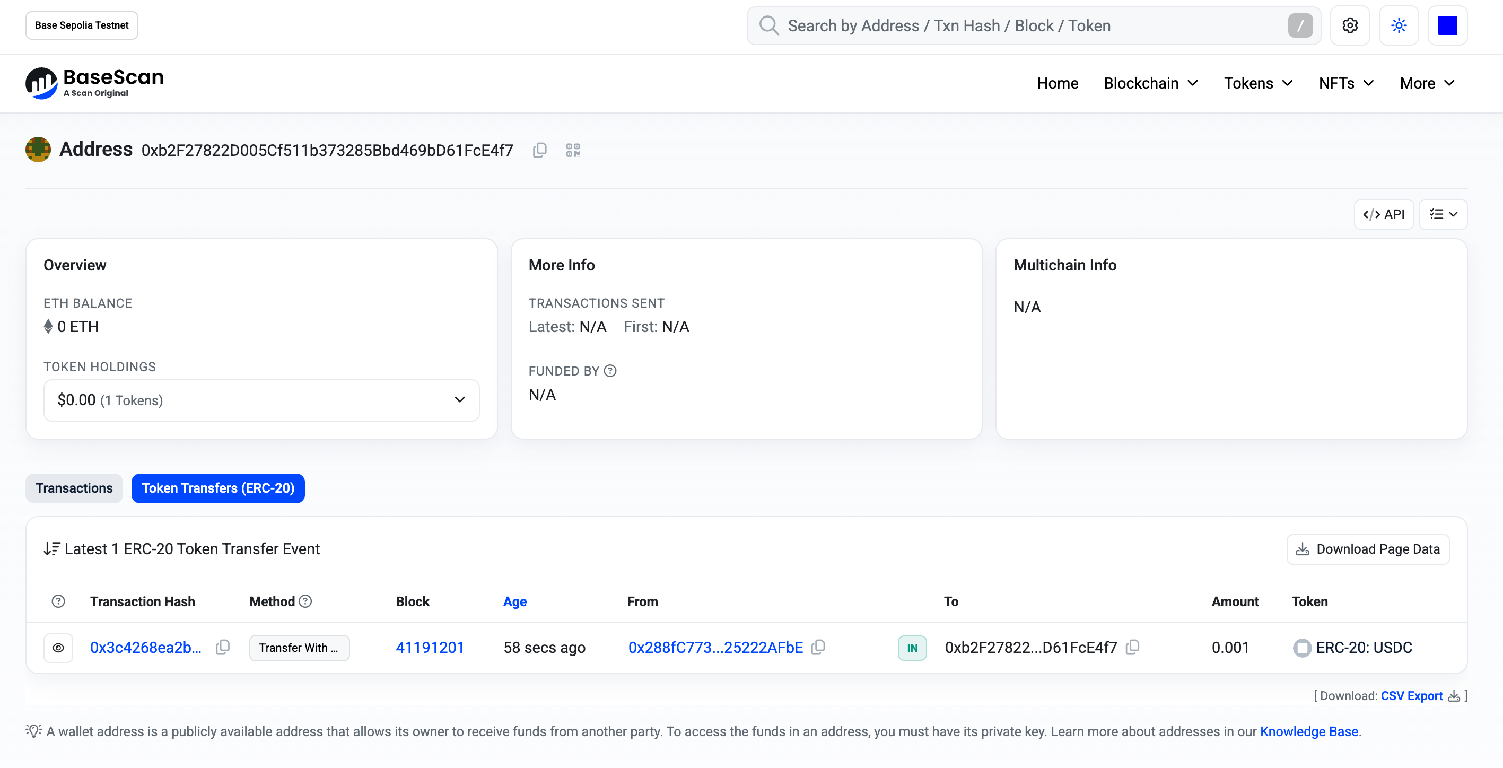Click Base Sepolia Testnet network button
The height and width of the screenshot is (768, 1503).
pyautogui.click(x=82, y=25)
